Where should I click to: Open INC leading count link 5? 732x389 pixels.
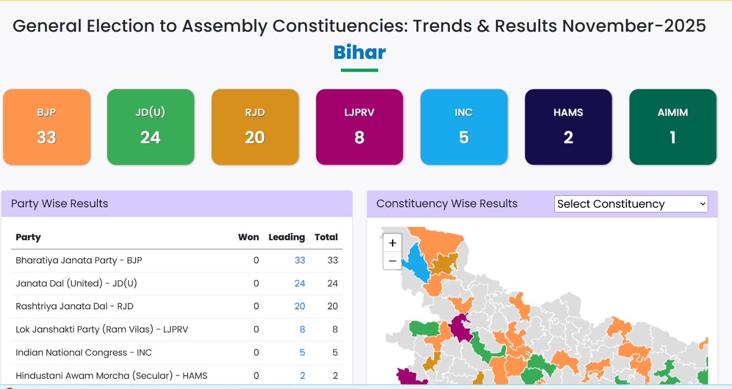tap(302, 352)
